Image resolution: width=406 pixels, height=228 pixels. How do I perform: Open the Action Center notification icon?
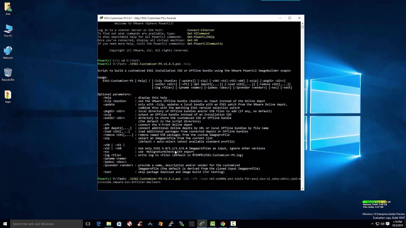click(388, 224)
